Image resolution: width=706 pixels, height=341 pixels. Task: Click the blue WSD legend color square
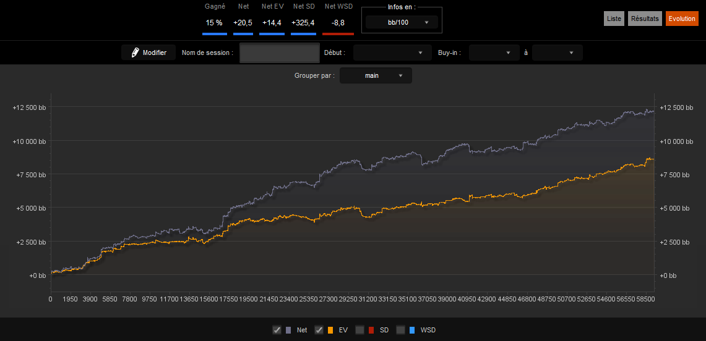pyautogui.click(x=413, y=330)
